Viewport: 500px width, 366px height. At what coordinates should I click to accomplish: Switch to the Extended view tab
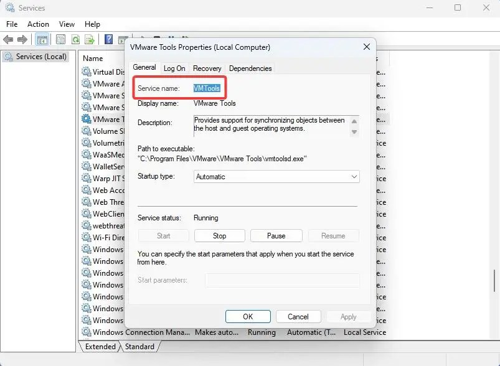click(x=100, y=347)
